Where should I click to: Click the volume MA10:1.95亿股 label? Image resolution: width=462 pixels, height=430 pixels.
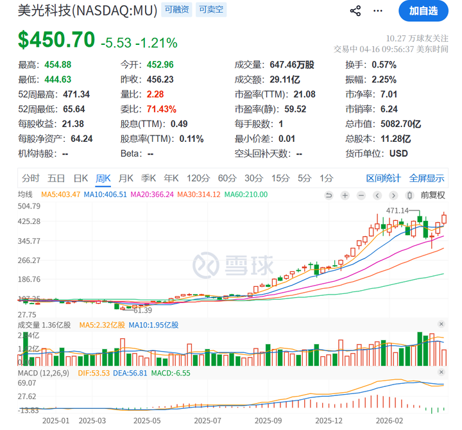click(x=153, y=325)
